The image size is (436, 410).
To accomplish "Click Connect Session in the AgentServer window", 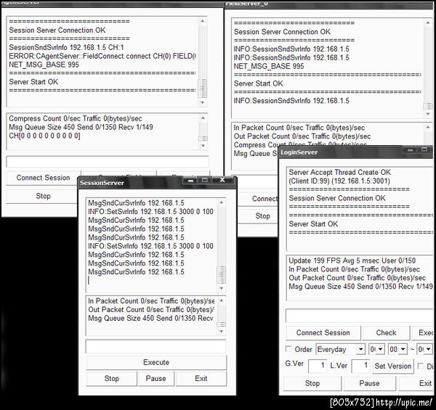I will pyautogui.click(x=43, y=178).
